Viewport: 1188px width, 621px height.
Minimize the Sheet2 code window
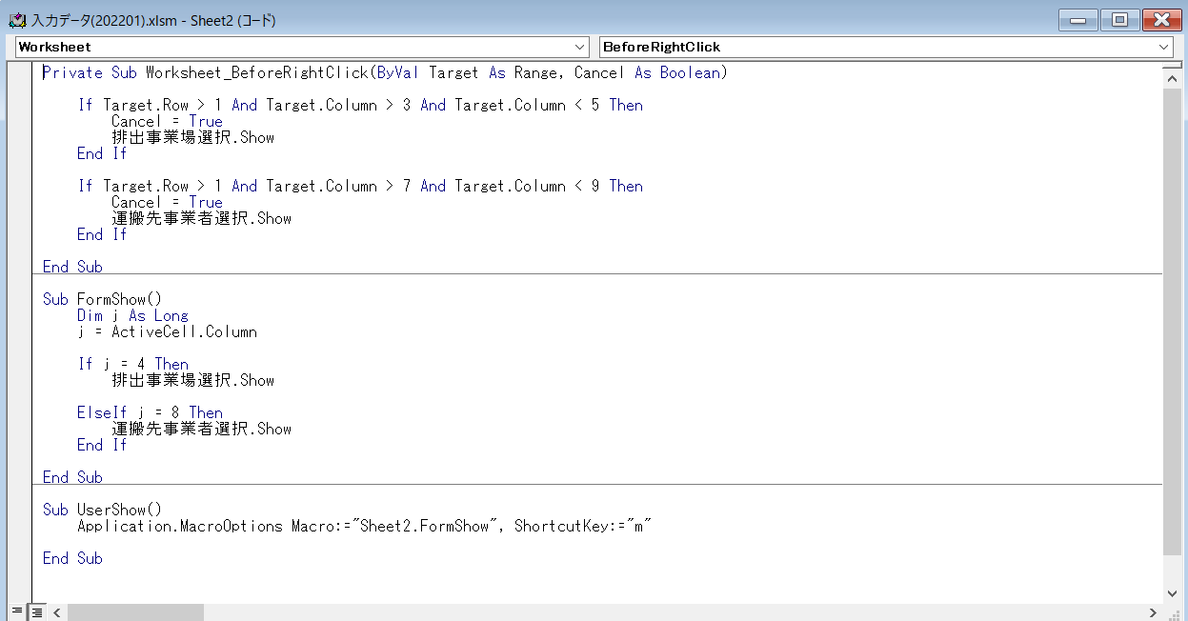[1077, 20]
